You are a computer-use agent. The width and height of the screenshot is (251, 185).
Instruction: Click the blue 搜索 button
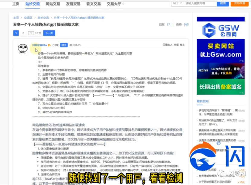coord(223,3)
